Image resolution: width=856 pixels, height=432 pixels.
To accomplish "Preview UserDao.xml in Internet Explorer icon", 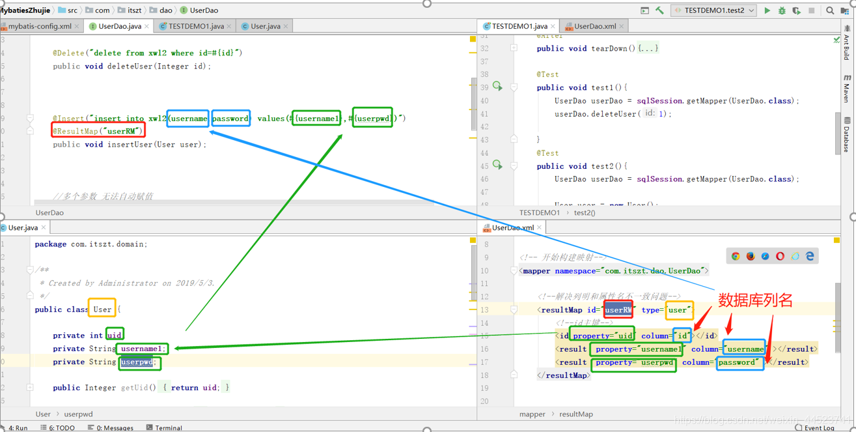I will tap(795, 256).
